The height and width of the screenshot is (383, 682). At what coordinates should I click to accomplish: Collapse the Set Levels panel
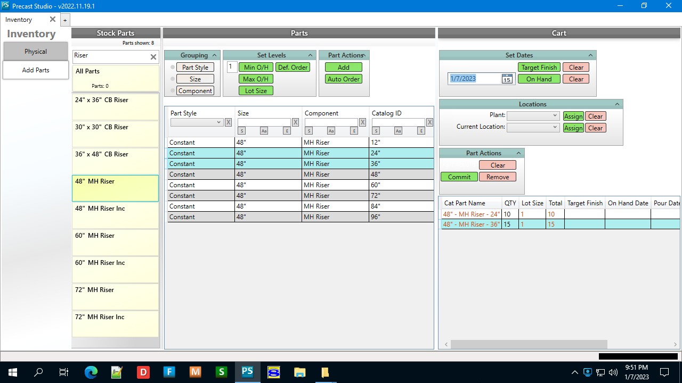pyautogui.click(x=310, y=55)
